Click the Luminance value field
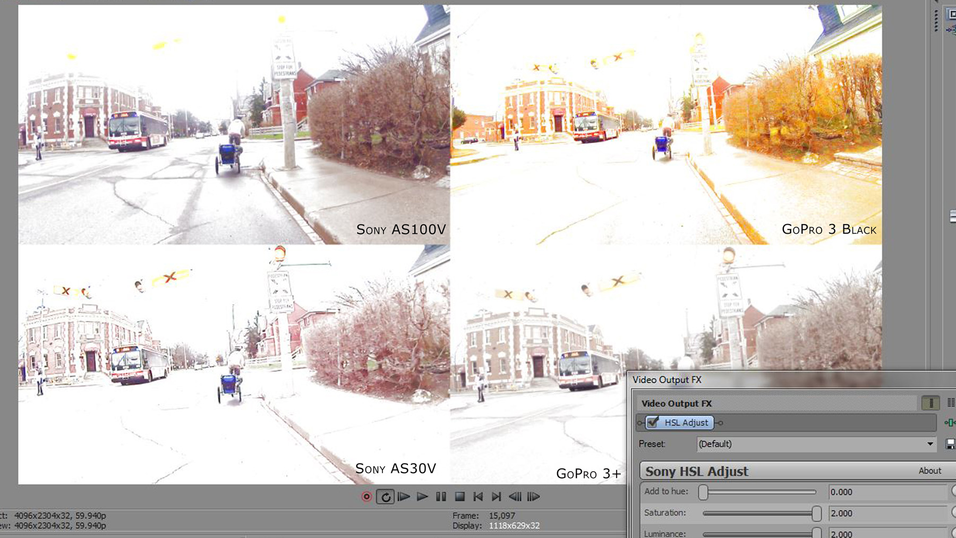The width and height of the screenshot is (956, 538). (887, 533)
